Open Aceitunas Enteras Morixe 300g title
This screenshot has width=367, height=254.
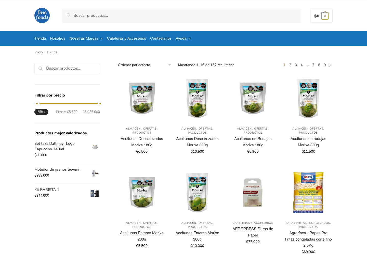tap(197, 236)
